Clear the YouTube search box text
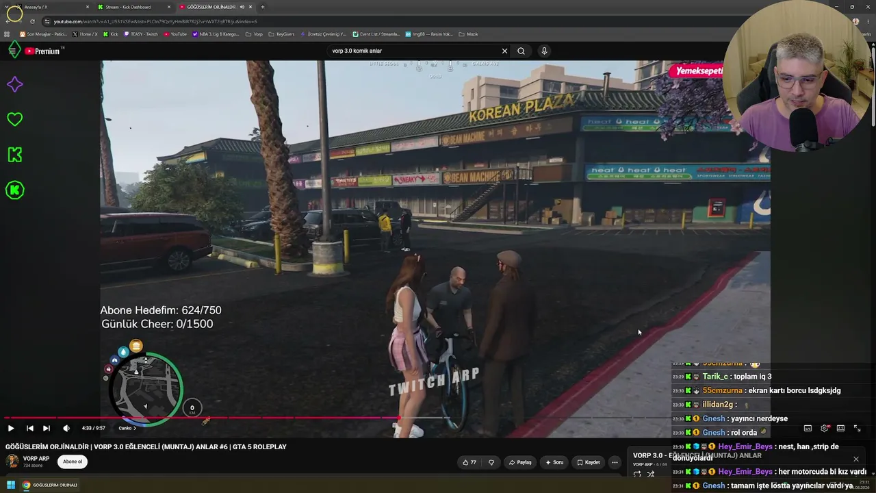This screenshot has width=876, height=493. coord(504,51)
